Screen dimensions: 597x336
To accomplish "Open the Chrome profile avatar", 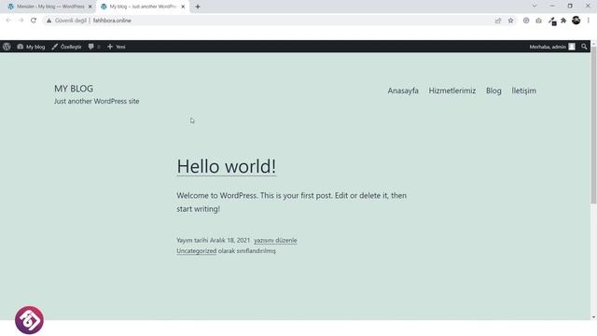I will tap(576, 21).
